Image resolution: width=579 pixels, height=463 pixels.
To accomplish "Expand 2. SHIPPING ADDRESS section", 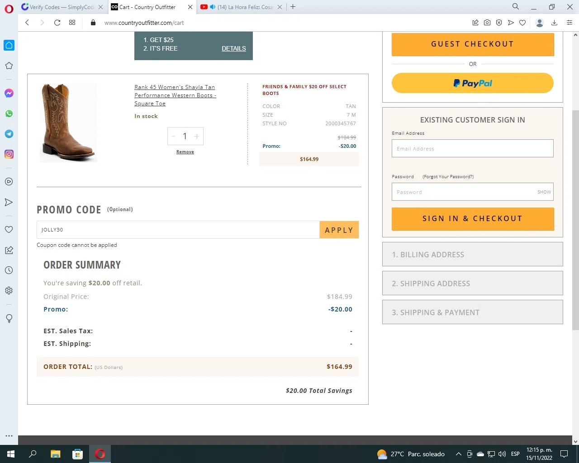I will click(473, 283).
